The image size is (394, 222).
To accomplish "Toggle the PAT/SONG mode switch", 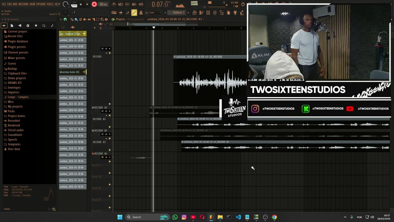I will (74, 4).
